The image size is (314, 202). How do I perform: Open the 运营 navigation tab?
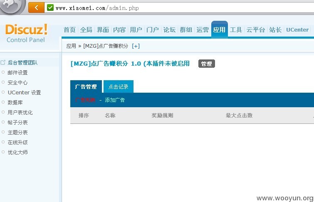coord(203,30)
